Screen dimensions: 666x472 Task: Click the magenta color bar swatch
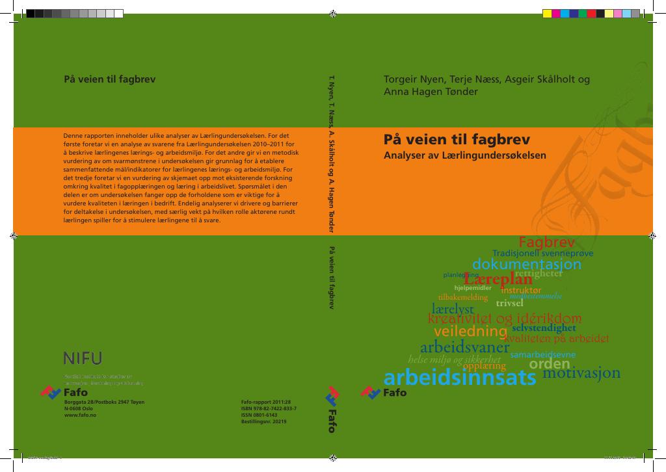point(556,14)
